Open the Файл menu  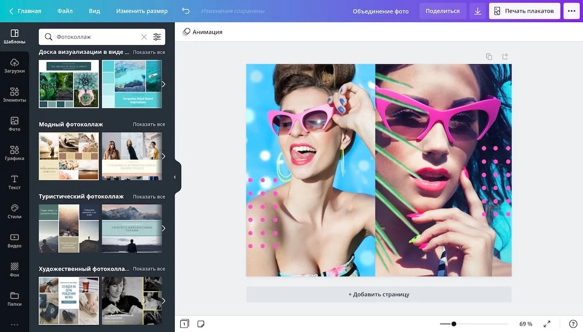[65, 11]
